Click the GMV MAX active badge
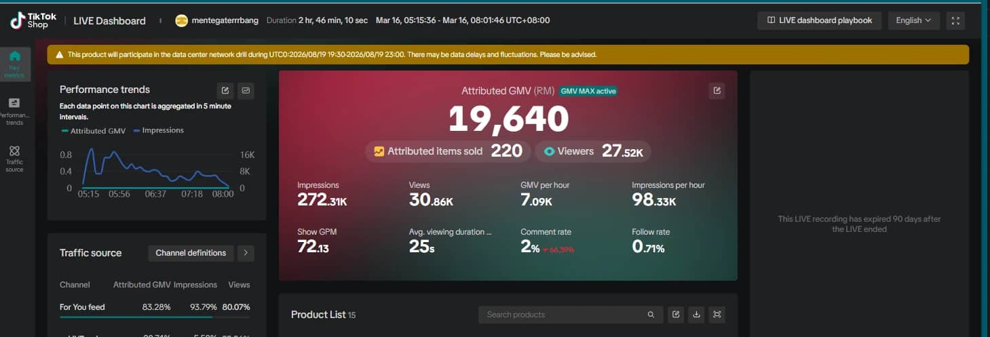 (x=588, y=91)
